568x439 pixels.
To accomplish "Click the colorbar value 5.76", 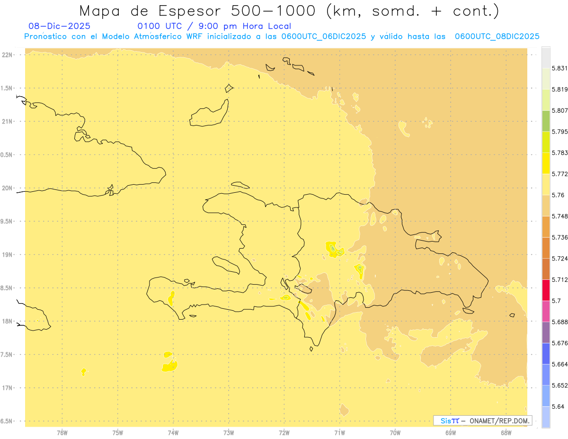I will (558, 195).
